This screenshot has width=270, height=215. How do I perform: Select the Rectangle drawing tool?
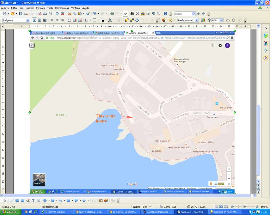[x=17, y=201]
